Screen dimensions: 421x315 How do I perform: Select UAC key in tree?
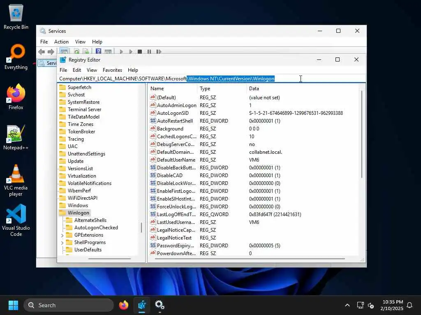pyautogui.click(x=72, y=146)
